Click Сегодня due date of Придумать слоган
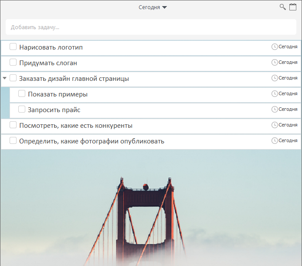Image resolution: width=302 pixels, height=266 pixels. coord(288,63)
